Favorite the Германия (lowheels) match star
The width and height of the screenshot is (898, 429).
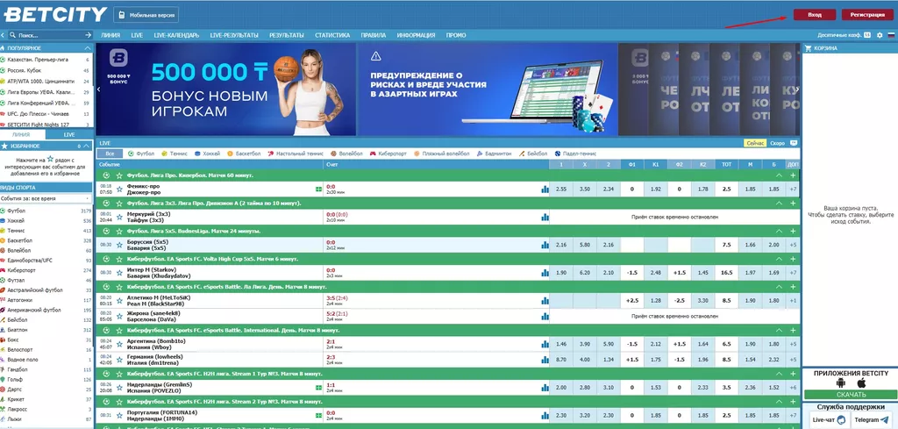click(119, 360)
